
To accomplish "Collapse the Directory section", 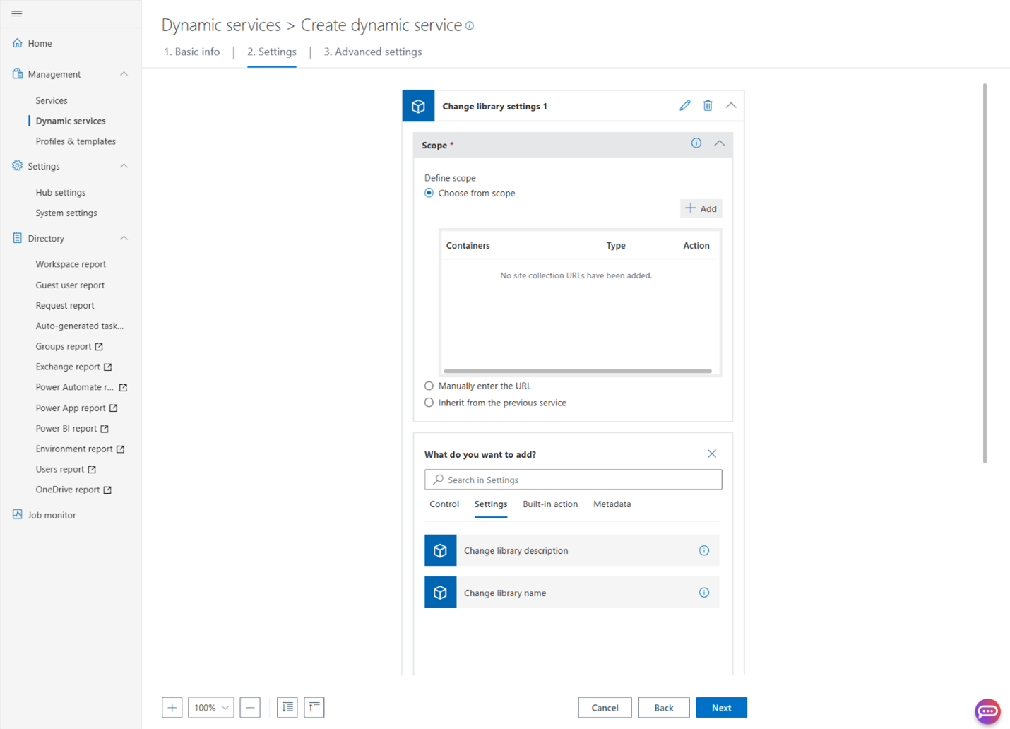I will [124, 238].
